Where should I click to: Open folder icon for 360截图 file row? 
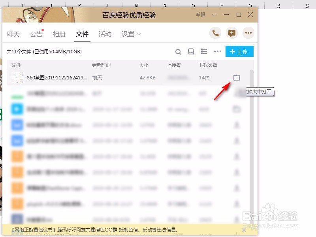237,77
